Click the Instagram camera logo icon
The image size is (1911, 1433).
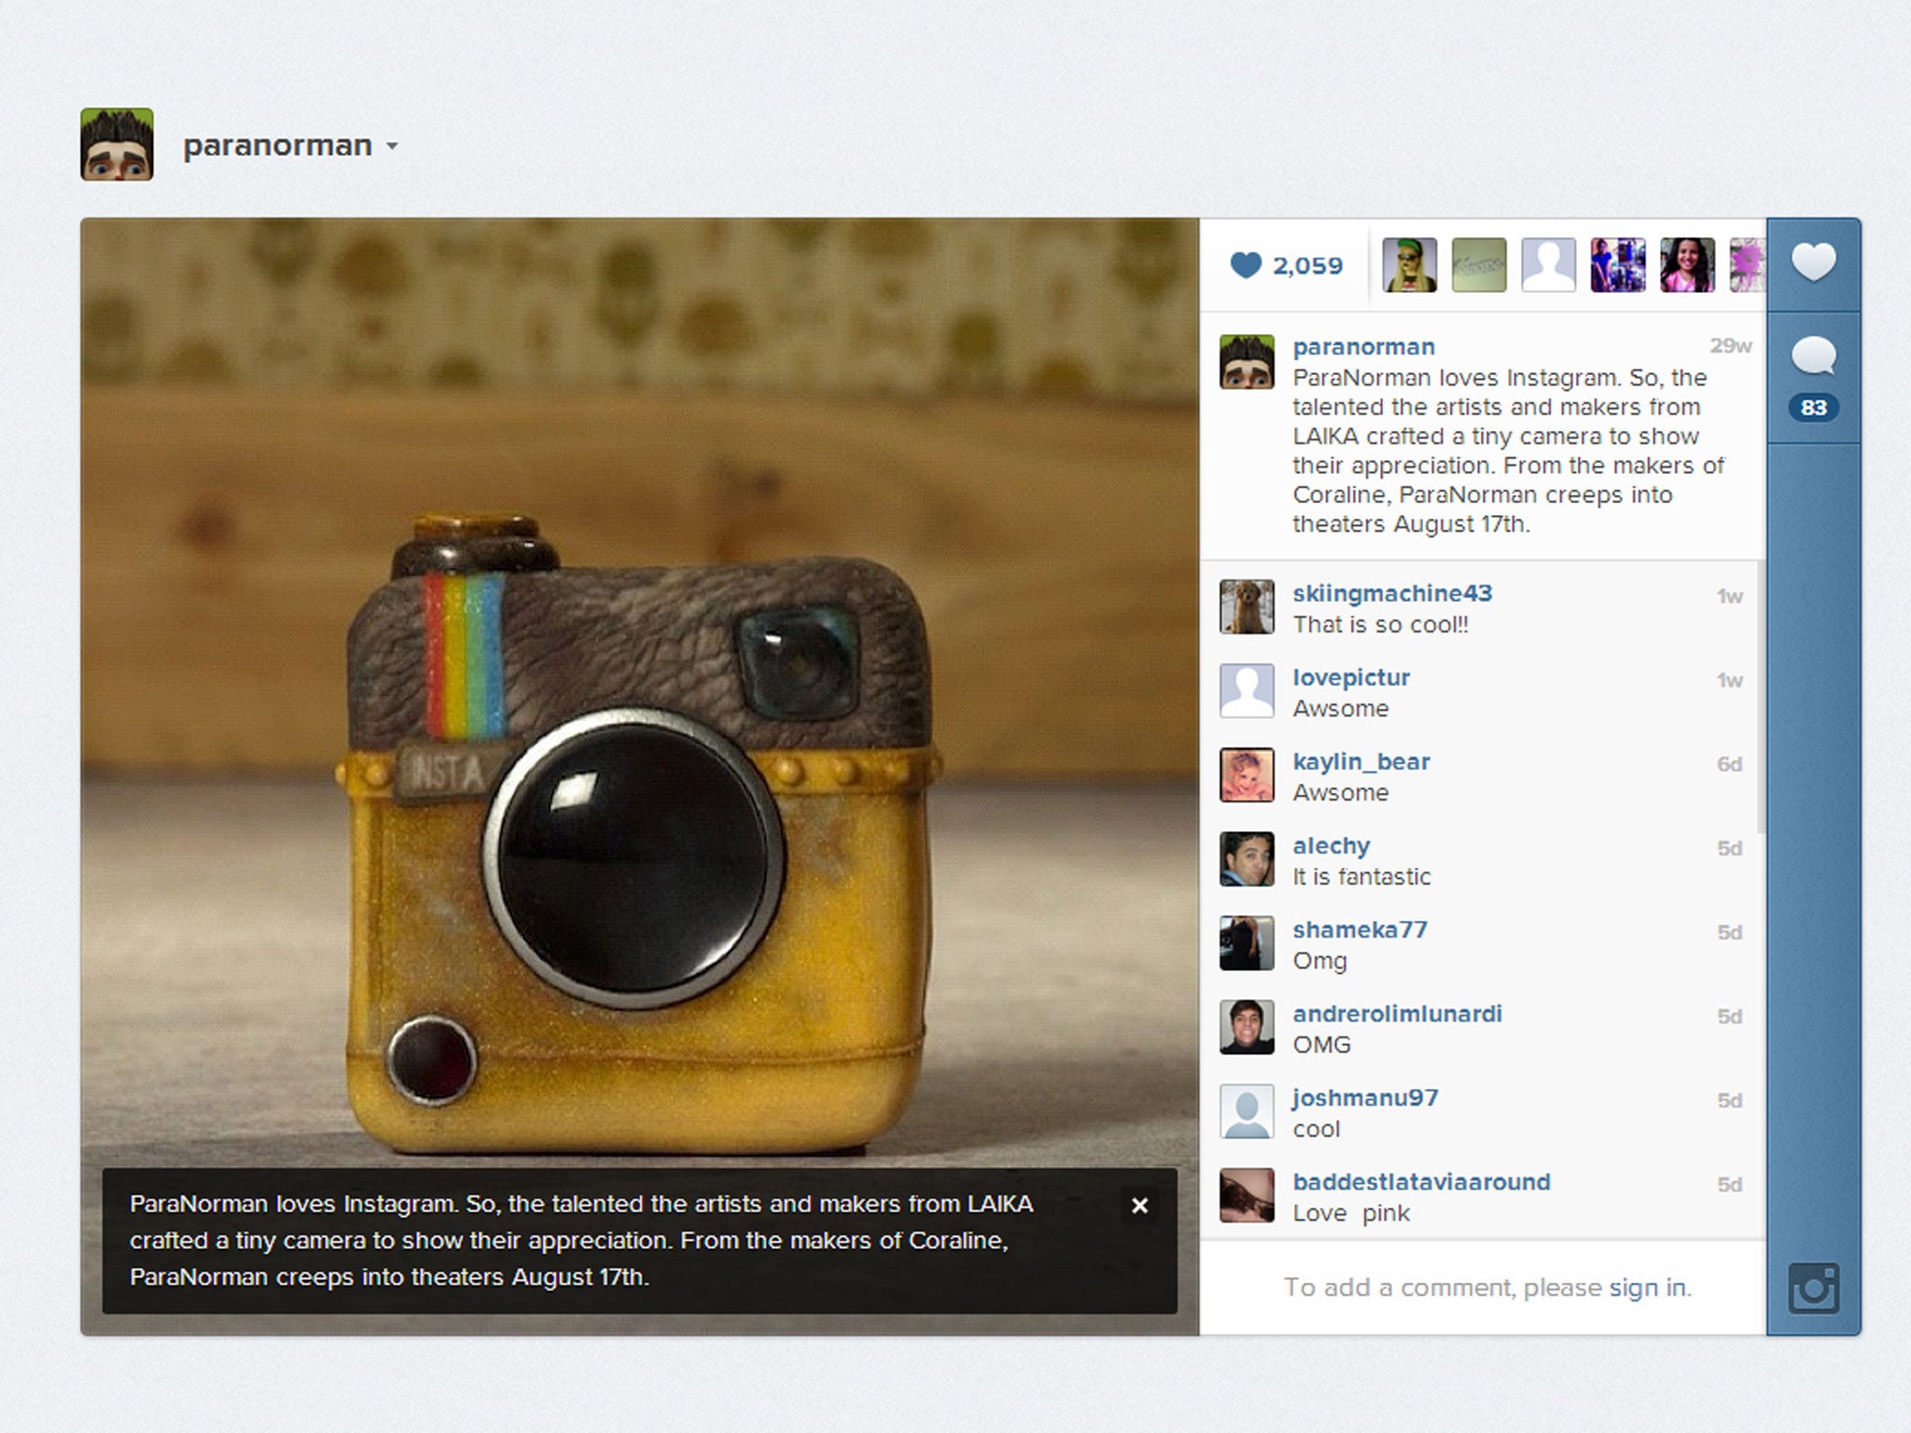click(x=1813, y=1288)
